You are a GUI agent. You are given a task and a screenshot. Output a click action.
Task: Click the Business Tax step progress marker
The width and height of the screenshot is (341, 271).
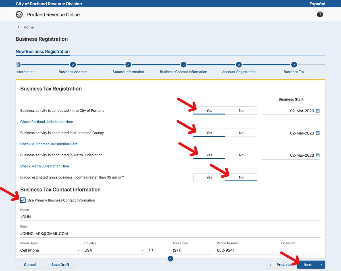click(294, 65)
